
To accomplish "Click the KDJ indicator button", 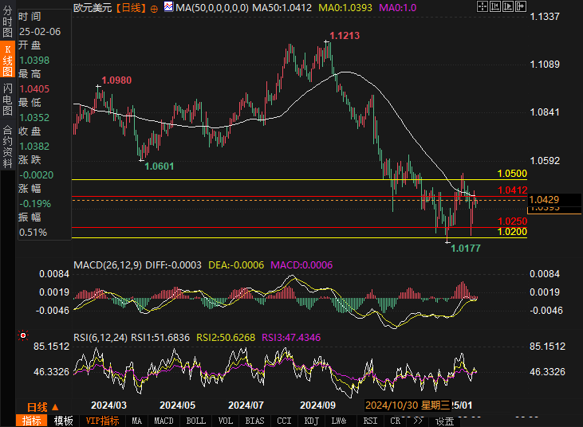I will [311, 421].
